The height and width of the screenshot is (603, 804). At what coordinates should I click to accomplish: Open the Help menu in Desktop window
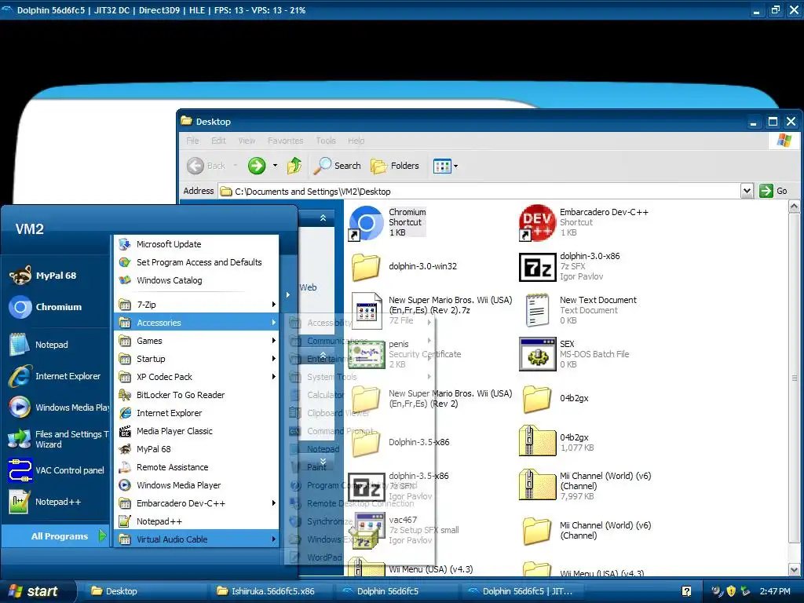tap(356, 141)
